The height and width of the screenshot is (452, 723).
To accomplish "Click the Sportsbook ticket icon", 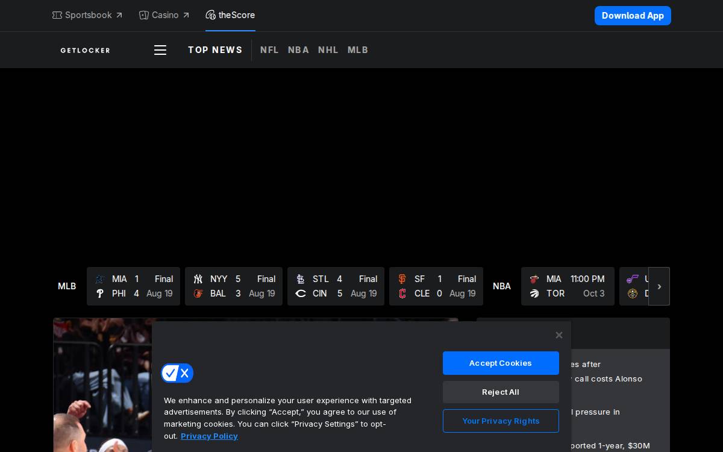I will click(57, 15).
